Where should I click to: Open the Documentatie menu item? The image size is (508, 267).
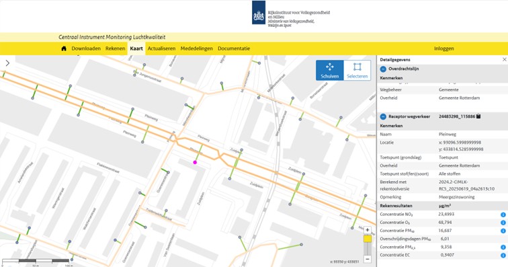point(234,48)
